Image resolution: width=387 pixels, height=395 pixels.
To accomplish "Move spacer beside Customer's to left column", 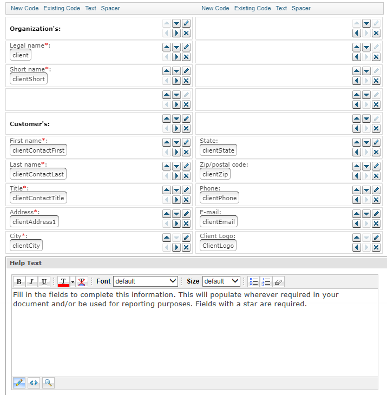I will coord(357,128).
